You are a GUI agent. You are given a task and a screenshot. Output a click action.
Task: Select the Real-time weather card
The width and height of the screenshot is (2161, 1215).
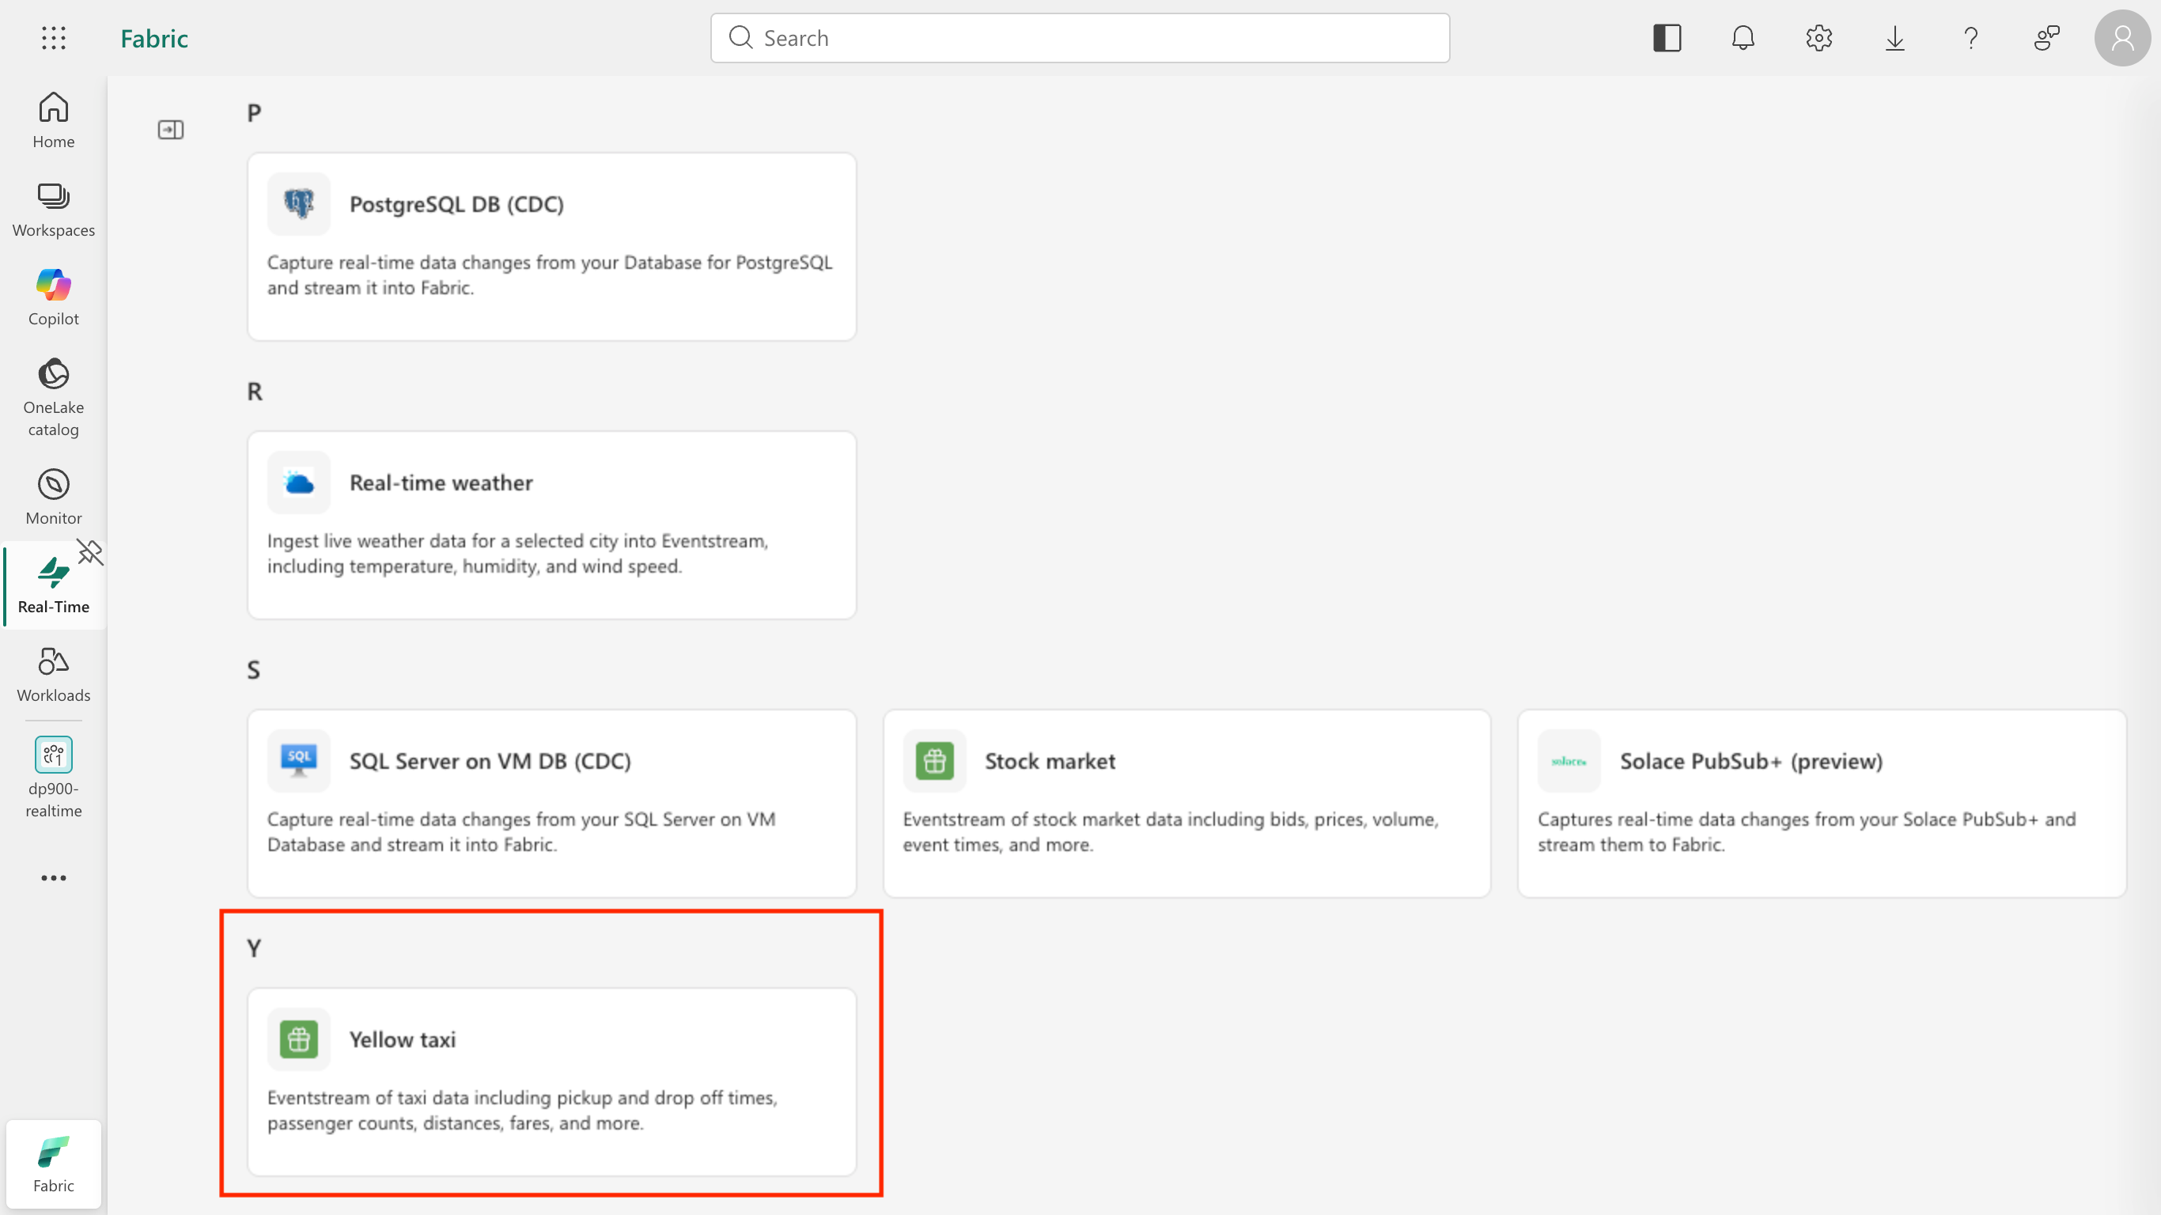click(x=552, y=524)
